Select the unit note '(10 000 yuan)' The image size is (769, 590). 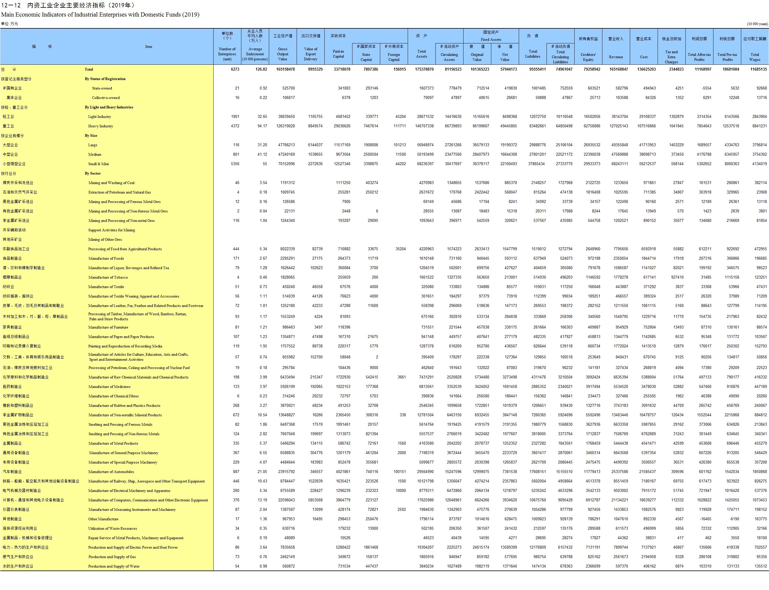[x=757, y=24]
